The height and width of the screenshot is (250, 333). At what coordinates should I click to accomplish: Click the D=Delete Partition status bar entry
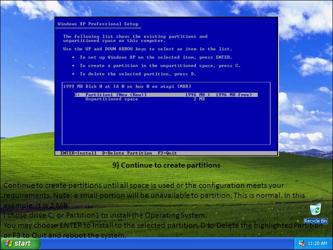pos(127,153)
